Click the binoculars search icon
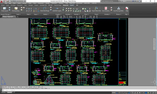 click(x=119, y=1)
